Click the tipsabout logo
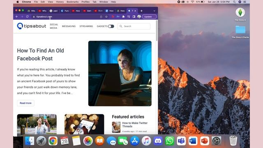This screenshot has height=148, width=263. (x=31, y=26)
